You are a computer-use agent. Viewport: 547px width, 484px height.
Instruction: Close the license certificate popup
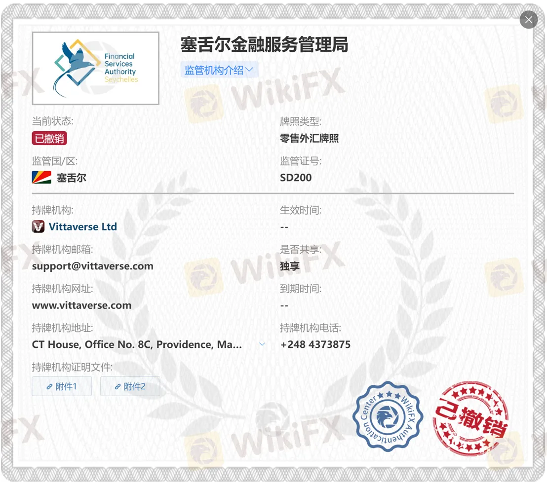point(529,20)
